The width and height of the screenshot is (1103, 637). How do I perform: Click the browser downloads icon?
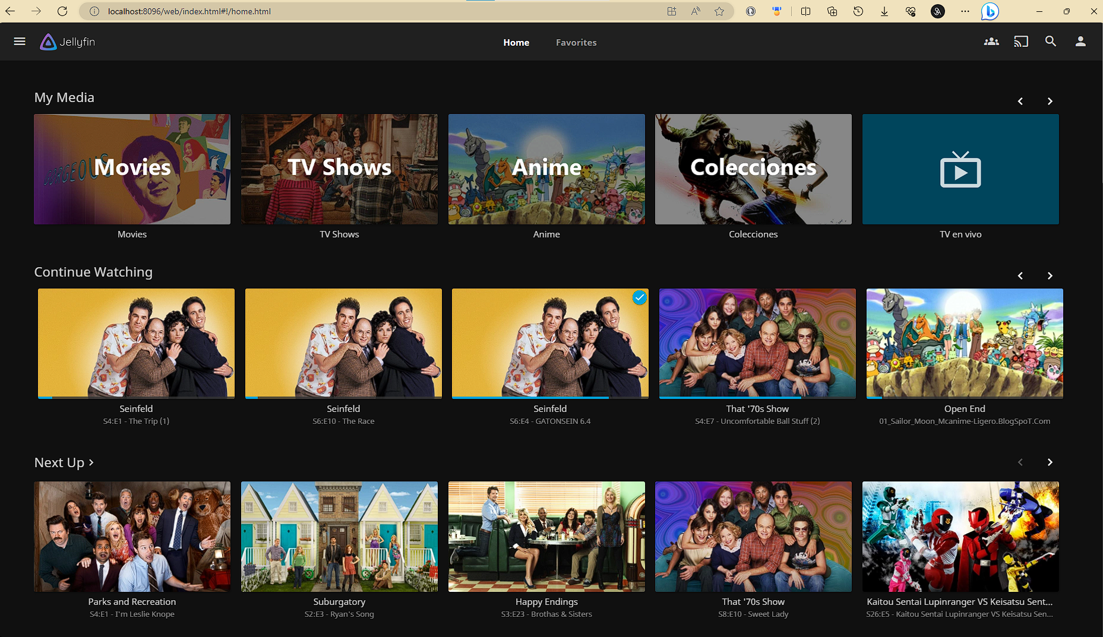point(884,11)
